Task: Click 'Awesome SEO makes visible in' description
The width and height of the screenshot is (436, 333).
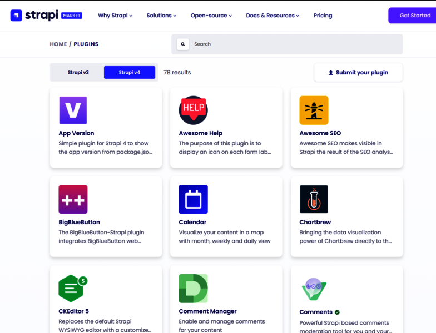Action: pos(340,143)
